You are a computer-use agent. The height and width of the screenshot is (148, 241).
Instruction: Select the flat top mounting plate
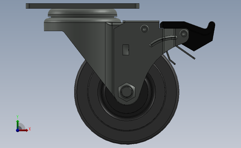pyautogui.click(x=83, y=6)
